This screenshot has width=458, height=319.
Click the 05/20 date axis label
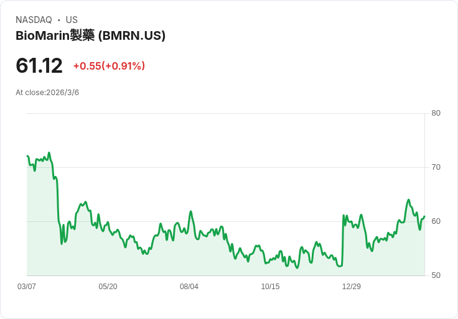(108, 286)
